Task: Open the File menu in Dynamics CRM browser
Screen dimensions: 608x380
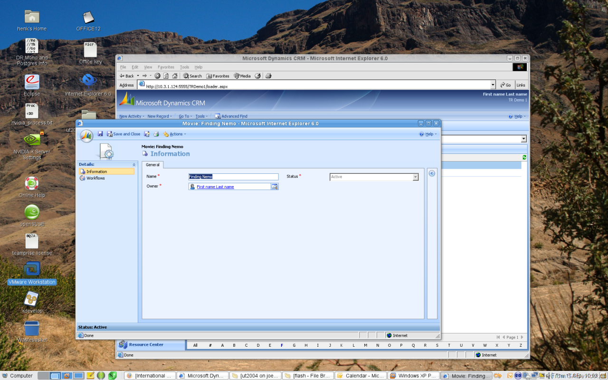Action: (x=123, y=67)
